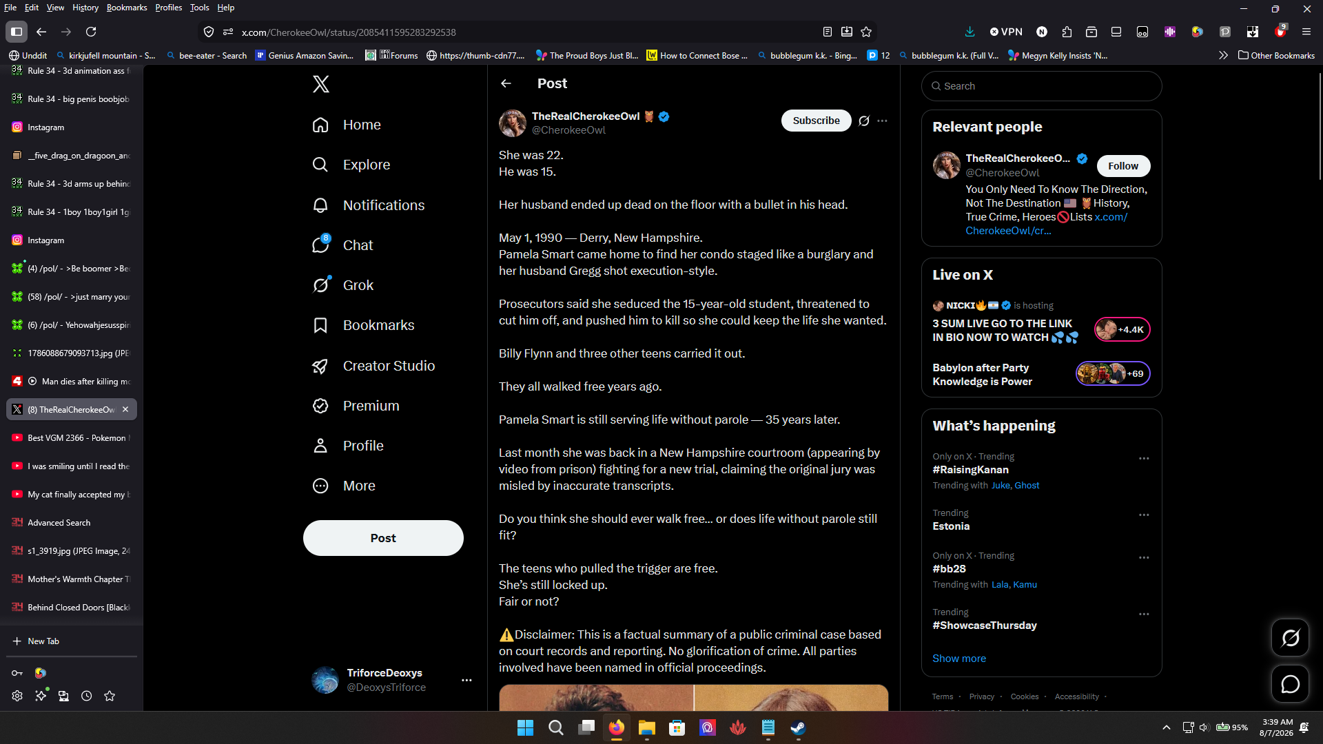
Task: Open account switcher dots beside TriforceDeoxys
Action: 466,680
